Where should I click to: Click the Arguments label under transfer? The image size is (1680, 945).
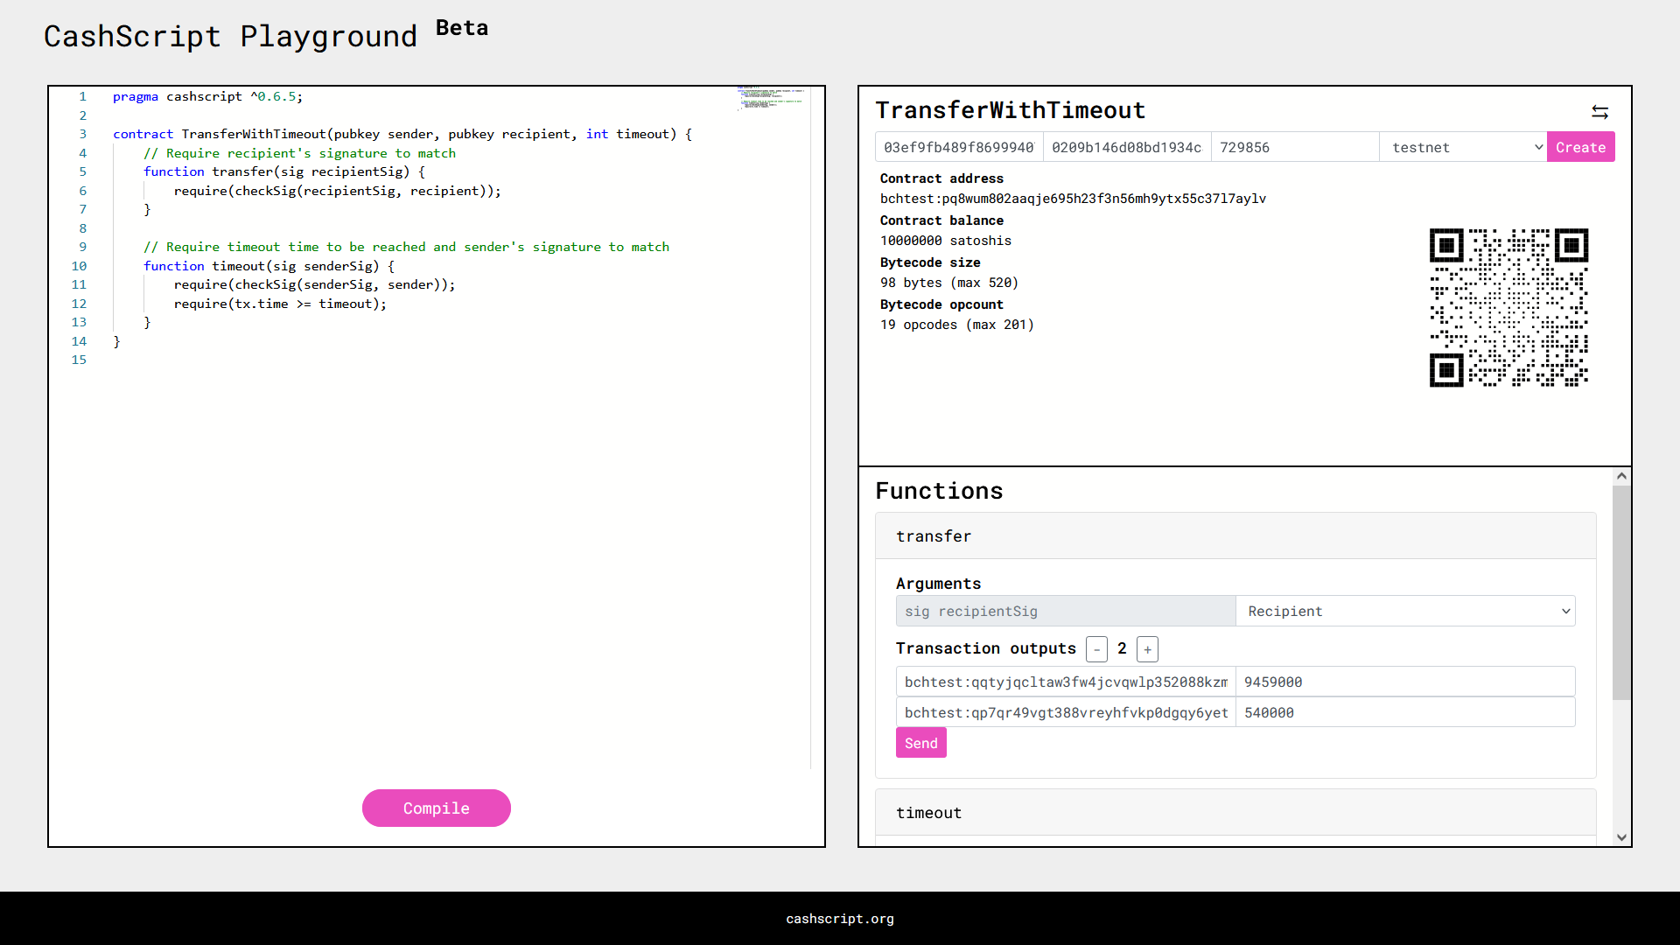pyautogui.click(x=938, y=584)
